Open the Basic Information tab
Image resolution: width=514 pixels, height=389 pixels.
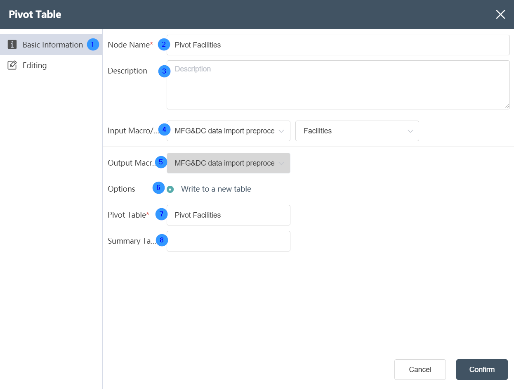pos(51,45)
